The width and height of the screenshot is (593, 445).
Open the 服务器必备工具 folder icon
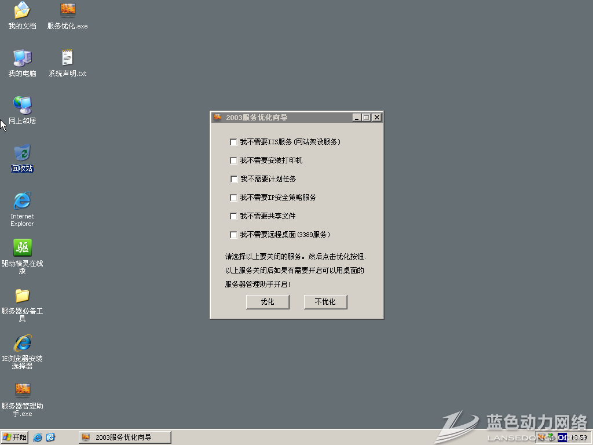22,296
